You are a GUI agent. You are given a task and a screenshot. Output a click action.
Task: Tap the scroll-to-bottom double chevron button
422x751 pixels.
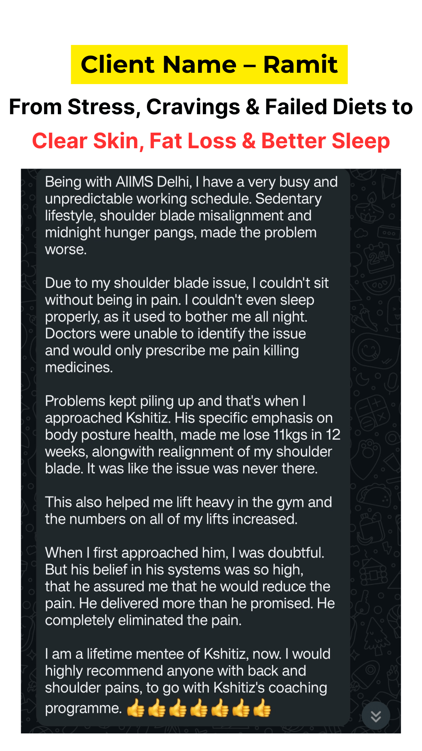376,716
